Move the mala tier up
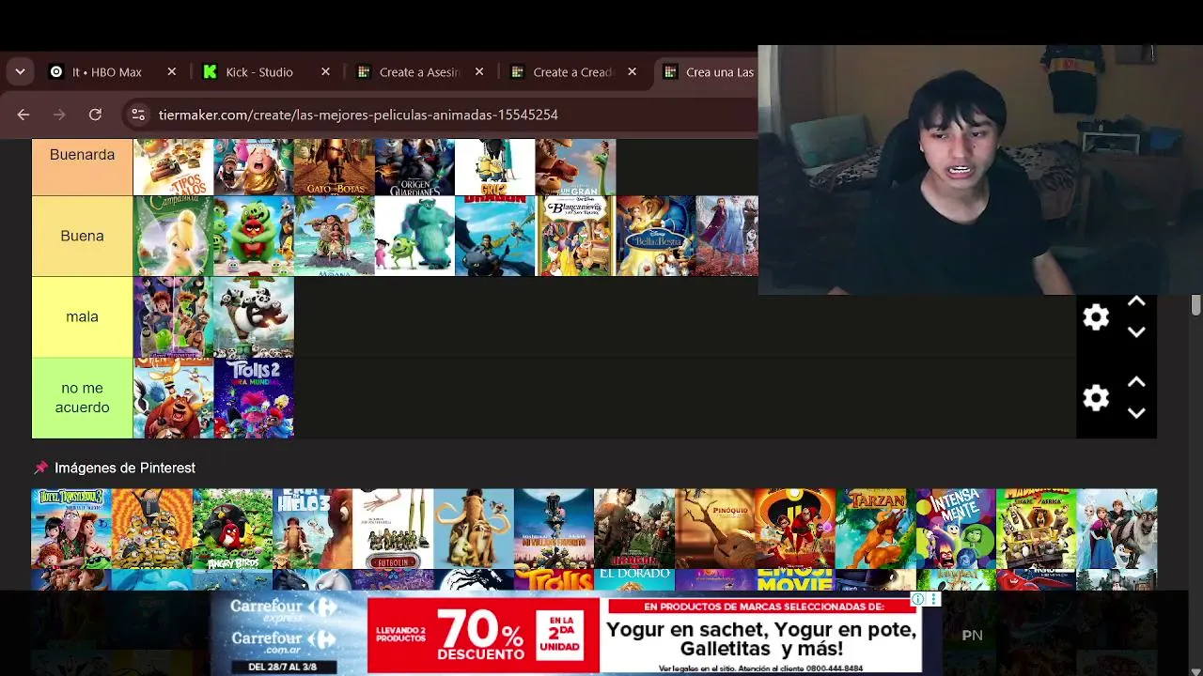The image size is (1203, 676). [x=1136, y=301]
